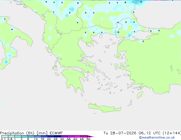Click the island of Crete on the map

point(104,108)
